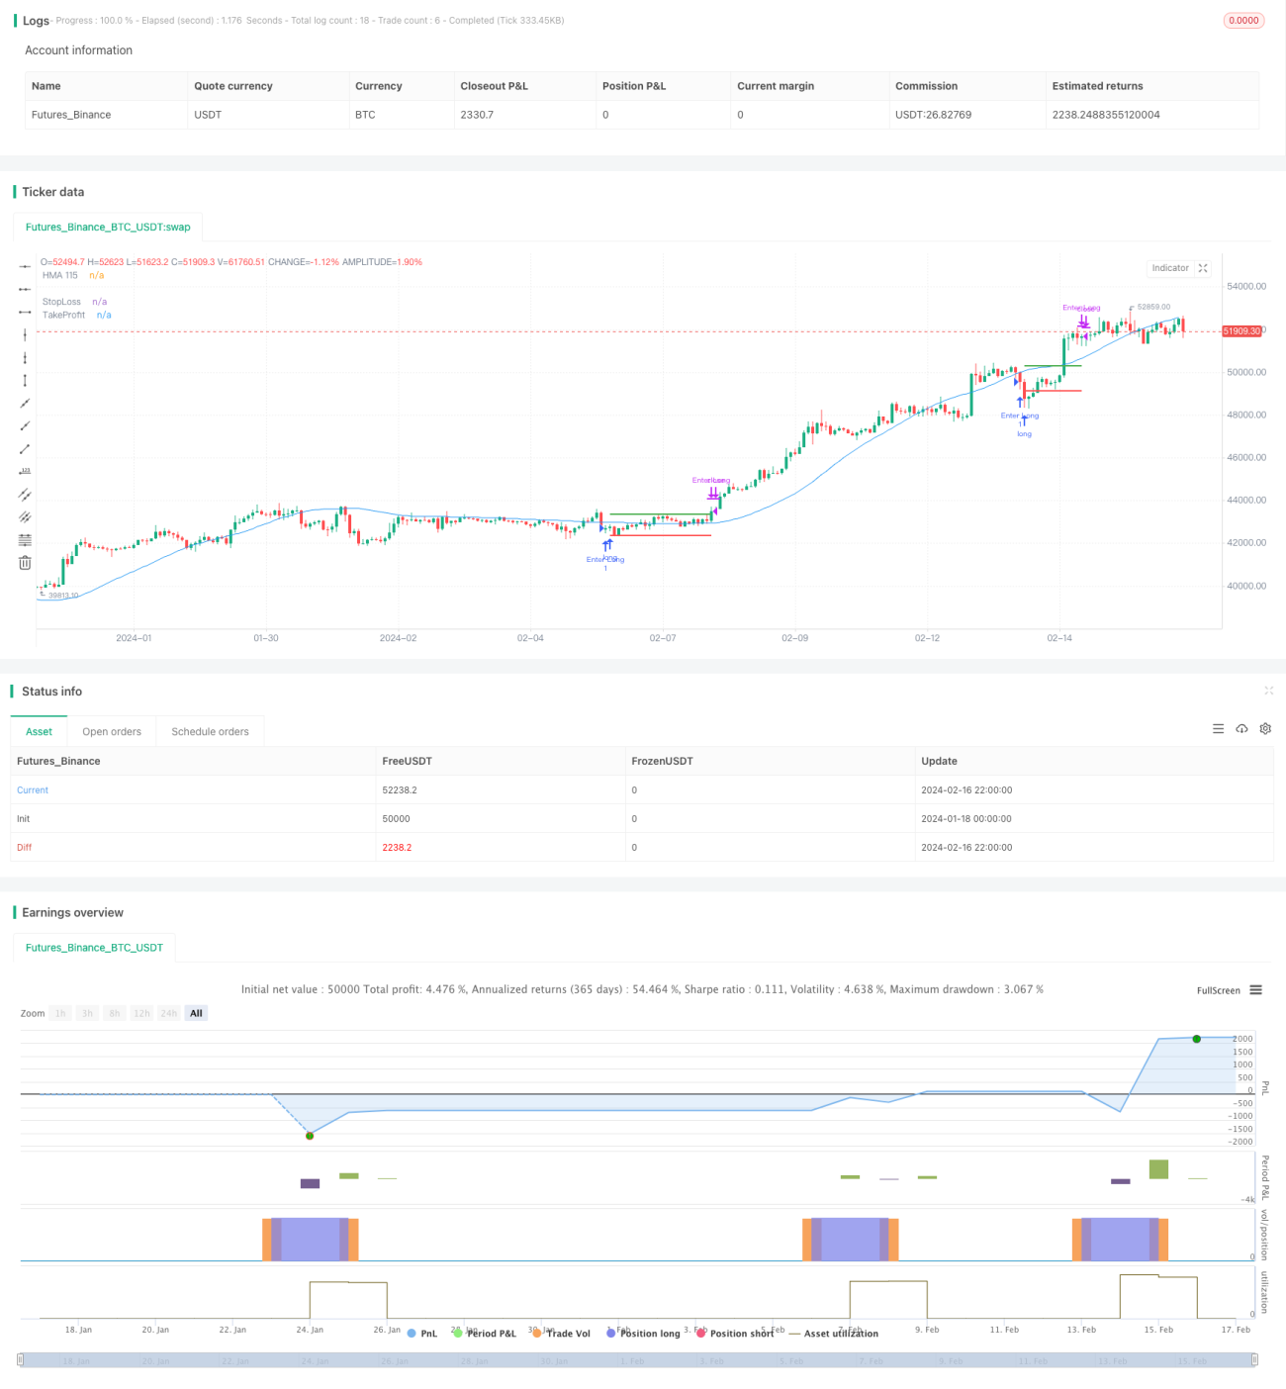Open the list icon beside the cloud download
This screenshot has width=1286, height=1389.
[1218, 729]
